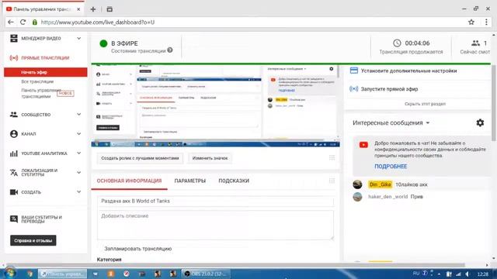Click the live streaming broadcast icon in the sidebar

(x=14, y=58)
